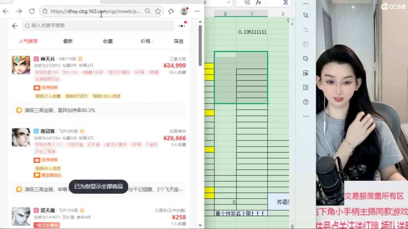Switch to the 最新 tab
This screenshot has height=229, width=408.
[68, 41]
